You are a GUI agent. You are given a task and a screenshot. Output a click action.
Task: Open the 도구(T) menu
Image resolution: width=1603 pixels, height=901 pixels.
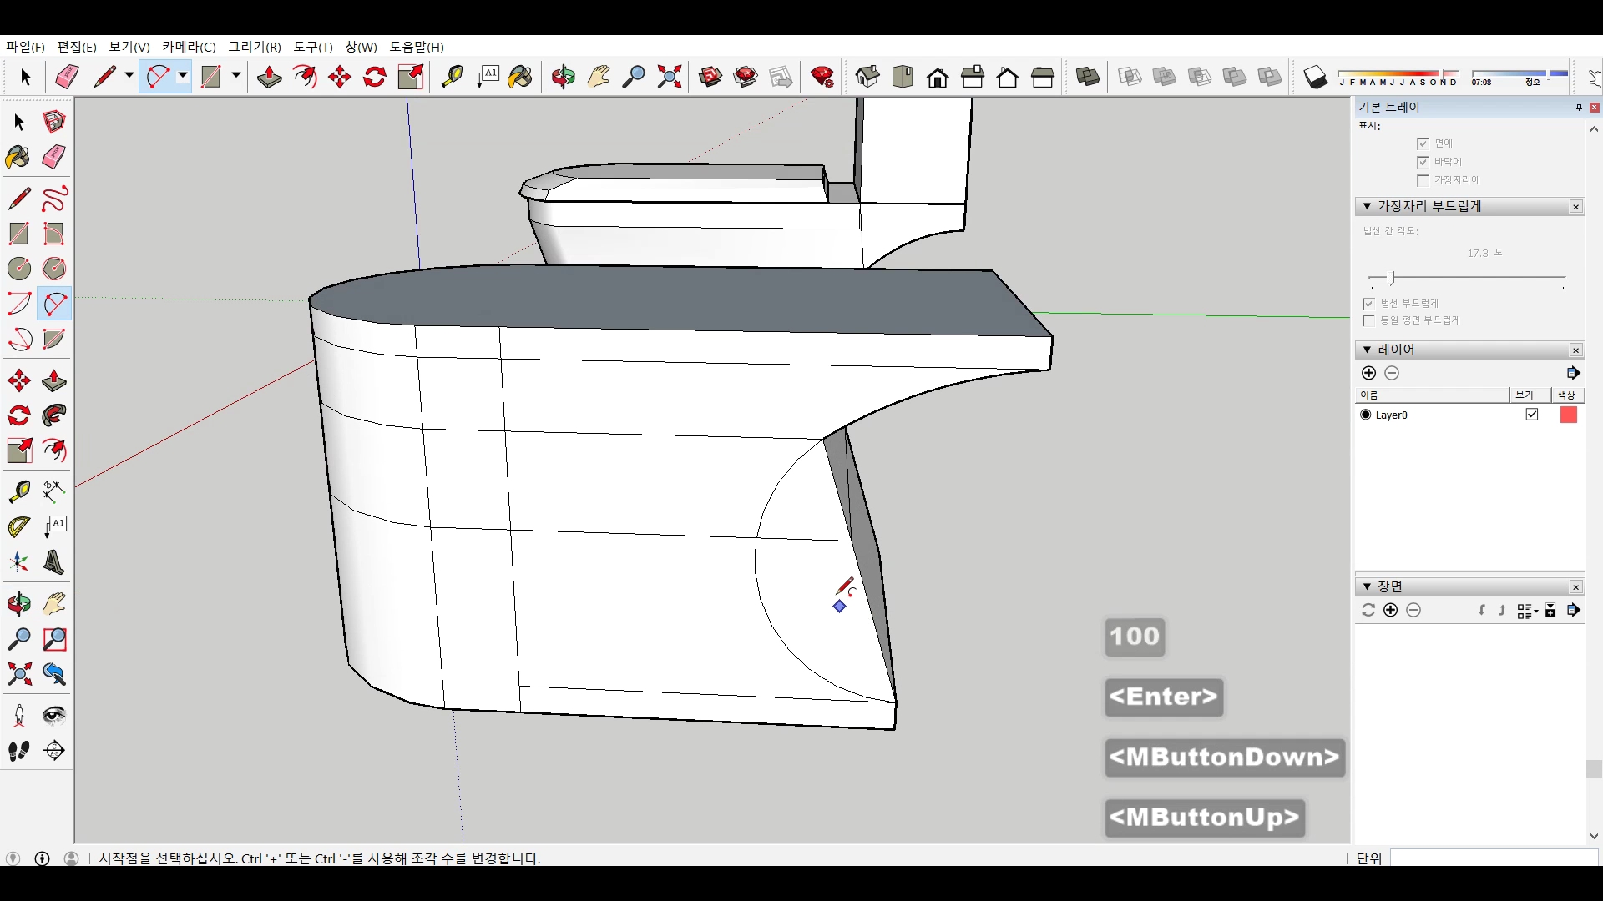(x=312, y=47)
